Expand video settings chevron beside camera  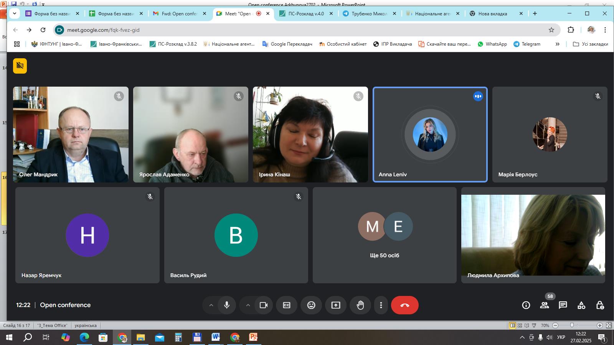(x=248, y=305)
